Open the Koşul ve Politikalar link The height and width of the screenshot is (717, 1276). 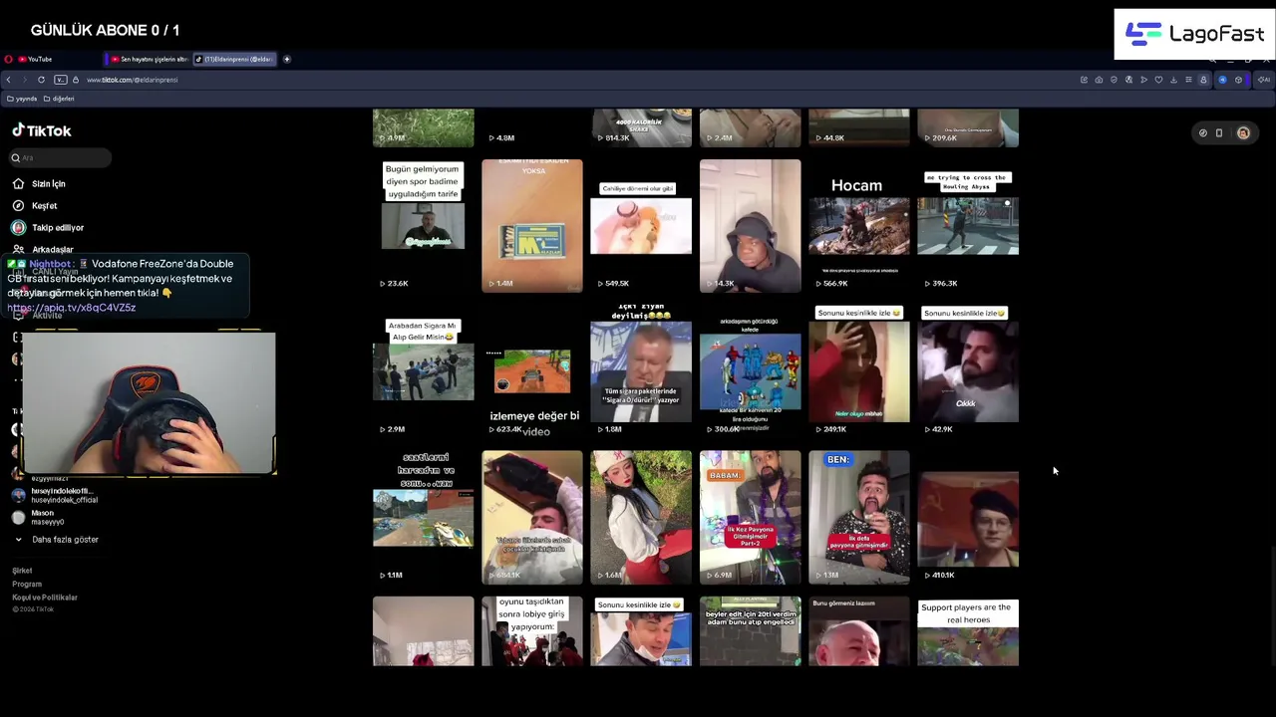tap(45, 597)
